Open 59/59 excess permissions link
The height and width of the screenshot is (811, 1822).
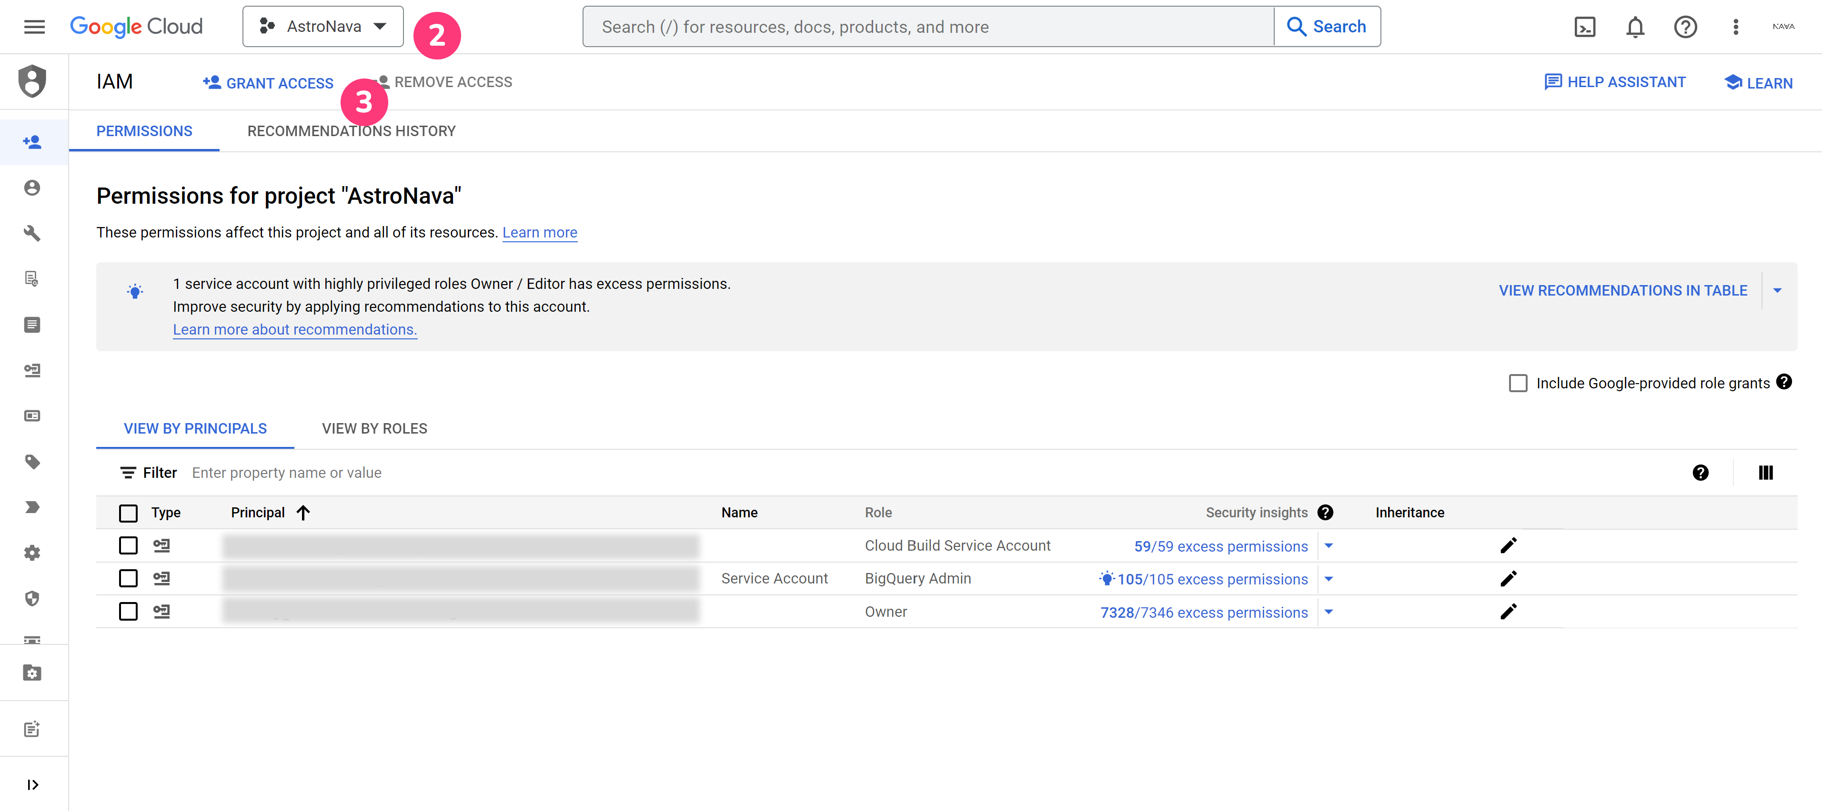tap(1221, 546)
